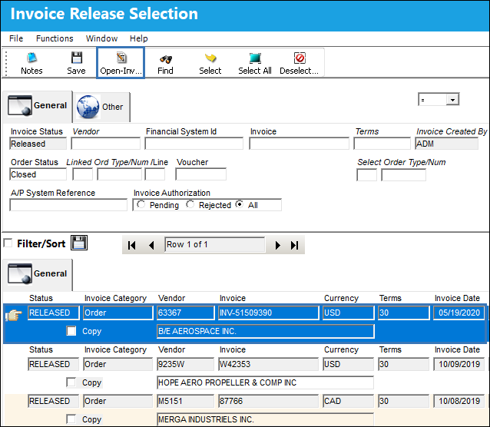490x427 pixels.
Task: Click the Row 1 of 1 indicator box
Action: 215,245
